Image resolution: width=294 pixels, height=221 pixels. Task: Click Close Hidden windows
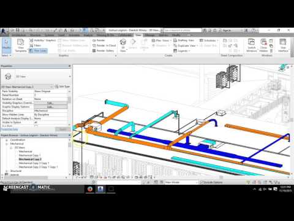click(263, 45)
